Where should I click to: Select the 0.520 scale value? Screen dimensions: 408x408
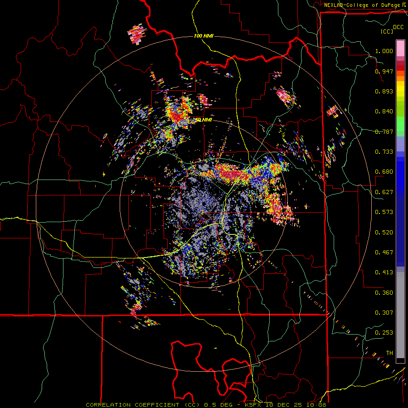click(384, 233)
